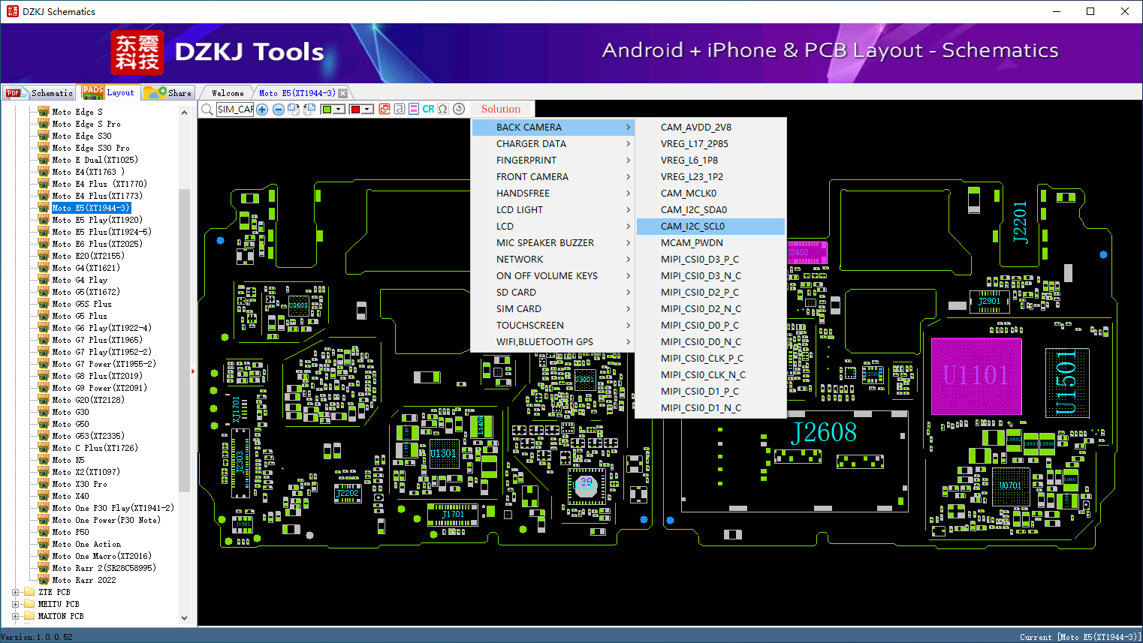Image resolution: width=1143 pixels, height=643 pixels.
Task: Click the PADS icon beside Moto G4 Play
Action: click(44, 280)
